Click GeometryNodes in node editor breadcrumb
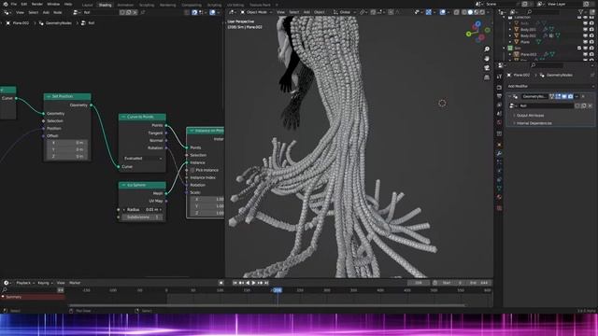This screenshot has width=598, height=336. point(58,22)
